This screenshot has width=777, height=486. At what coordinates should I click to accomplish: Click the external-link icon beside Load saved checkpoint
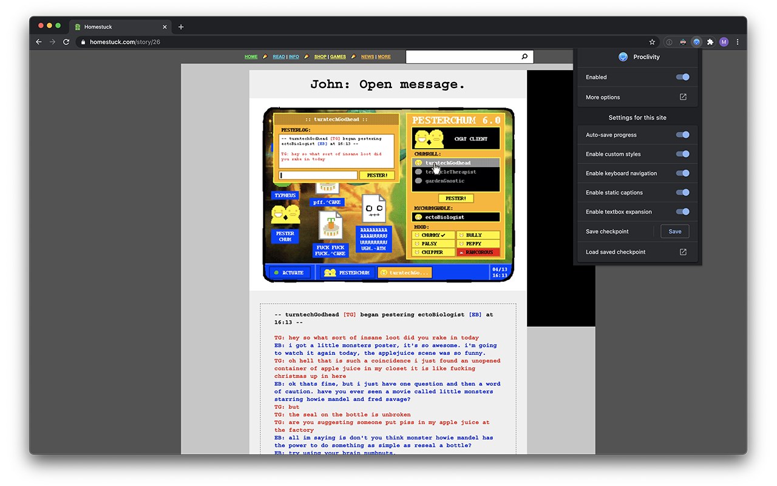(683, 252)
